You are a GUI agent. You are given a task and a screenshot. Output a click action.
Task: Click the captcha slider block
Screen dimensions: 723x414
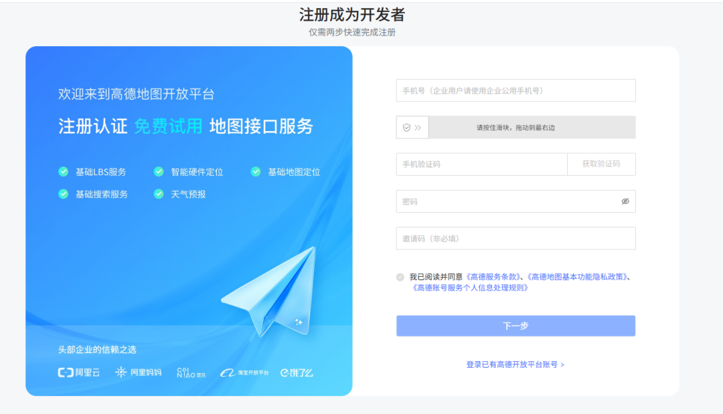click(x=412, y=127)
